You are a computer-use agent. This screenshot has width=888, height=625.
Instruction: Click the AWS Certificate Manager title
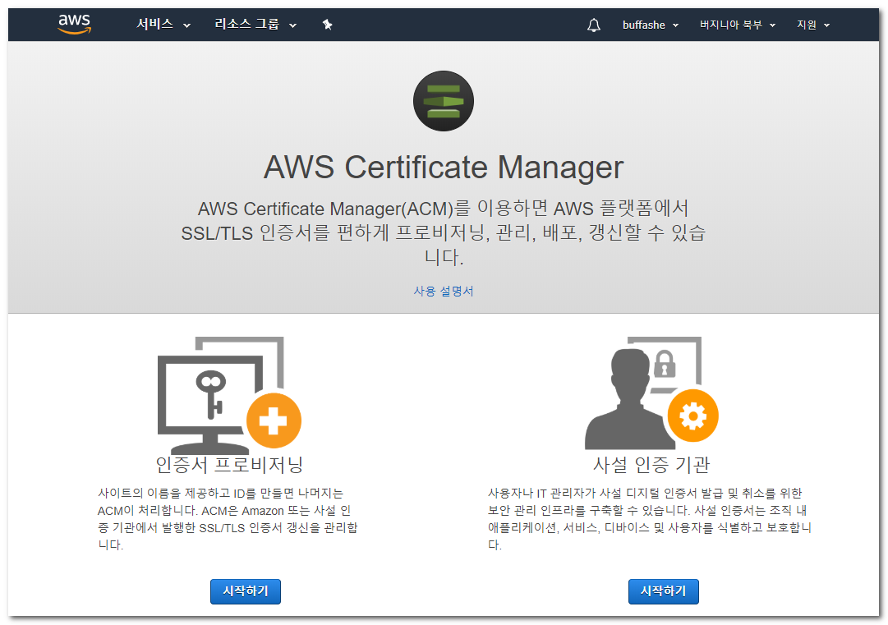[x=444, y=167]
